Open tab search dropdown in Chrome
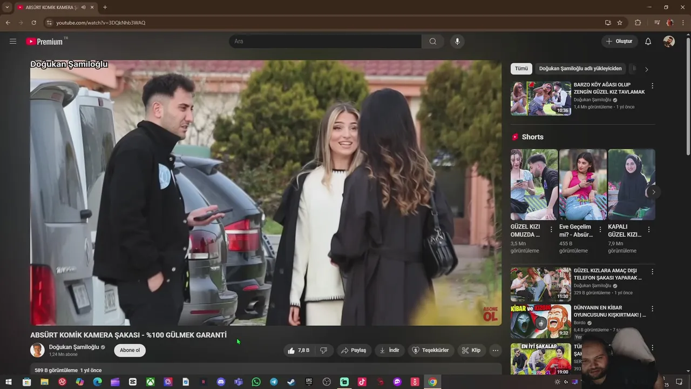 tap(7, 7)
